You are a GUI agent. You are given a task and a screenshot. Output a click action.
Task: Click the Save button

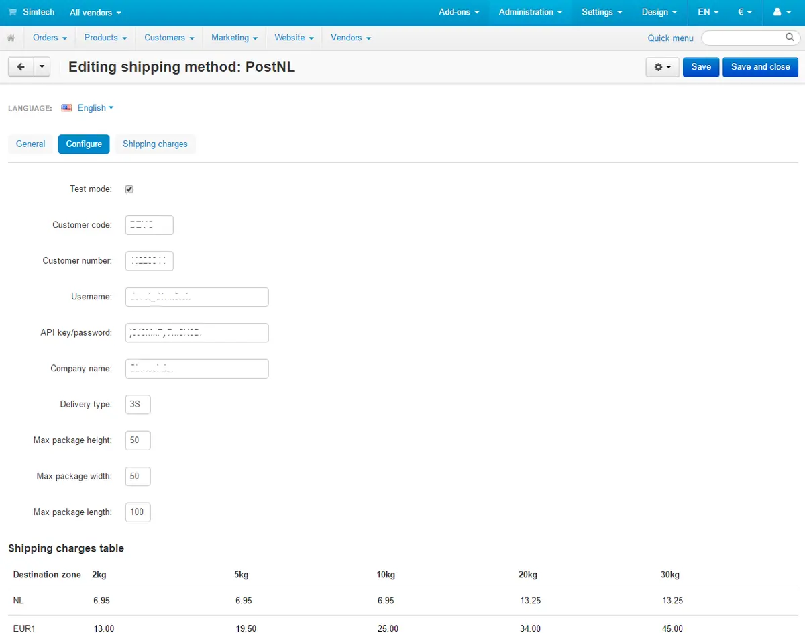700,67
